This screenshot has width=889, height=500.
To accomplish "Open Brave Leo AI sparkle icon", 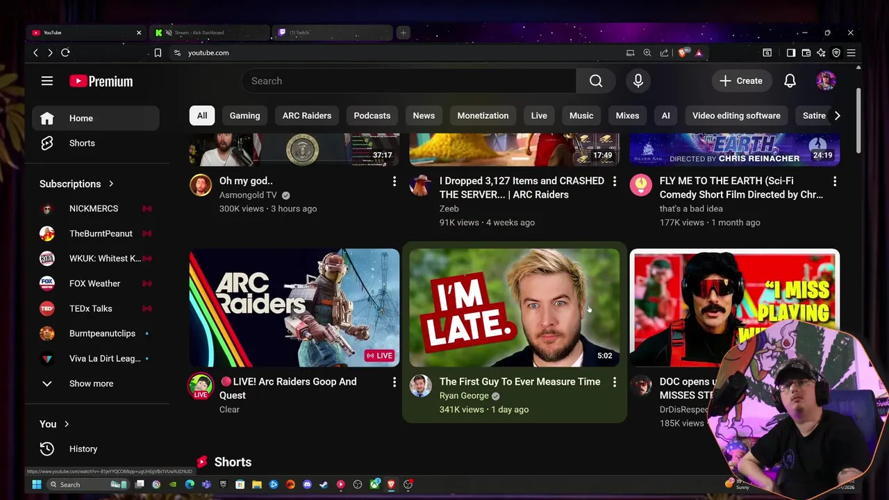I will [x=821, y=53].
